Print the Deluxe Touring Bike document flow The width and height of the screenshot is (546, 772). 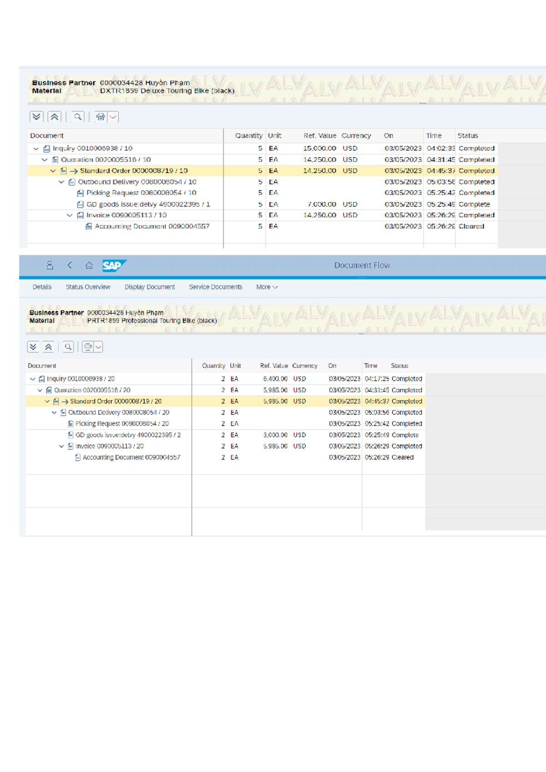click(101, 117)
